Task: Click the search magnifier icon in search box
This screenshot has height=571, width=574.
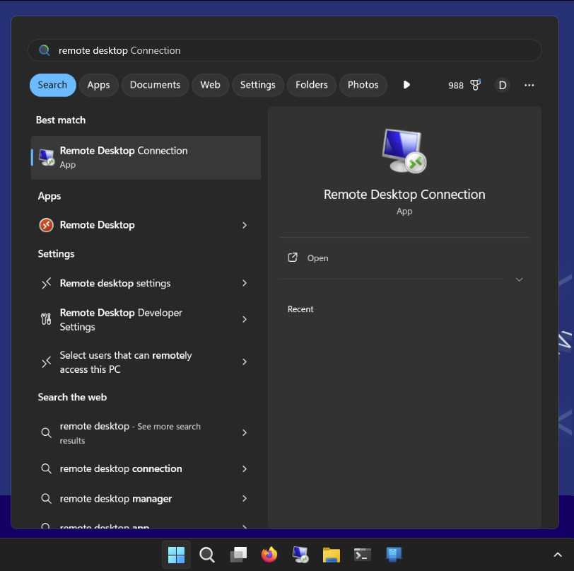Action: pos(45,50)
